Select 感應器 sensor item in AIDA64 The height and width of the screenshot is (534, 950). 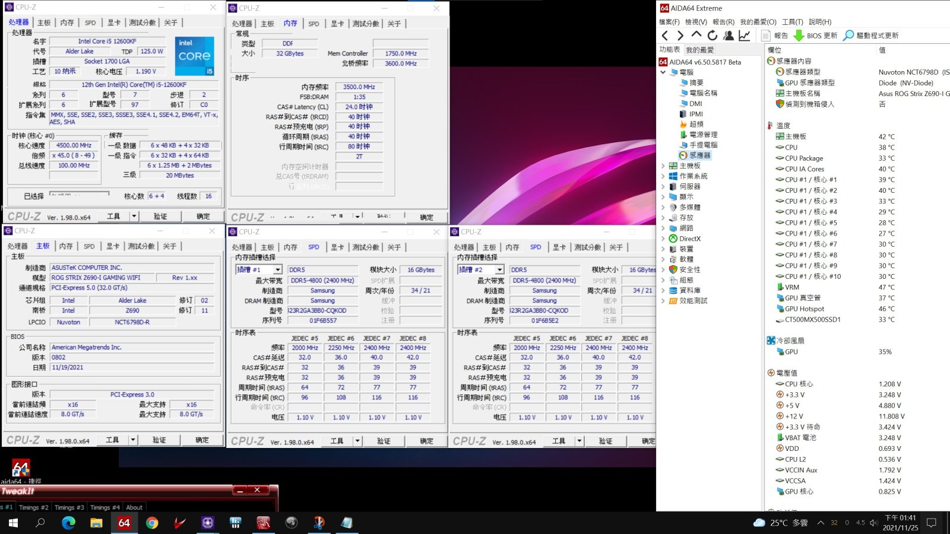(x=699, y=155)
